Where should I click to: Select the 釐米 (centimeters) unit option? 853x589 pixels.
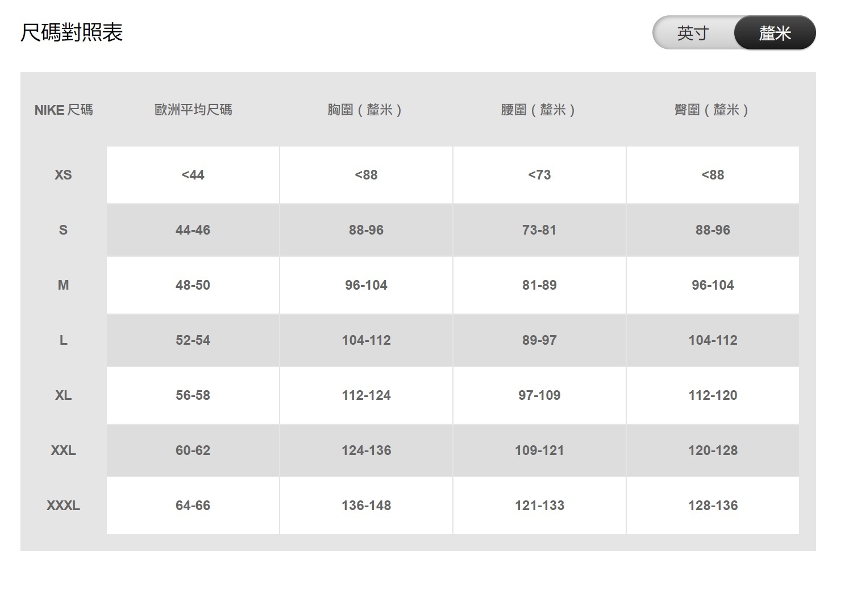tap(775, 33)
